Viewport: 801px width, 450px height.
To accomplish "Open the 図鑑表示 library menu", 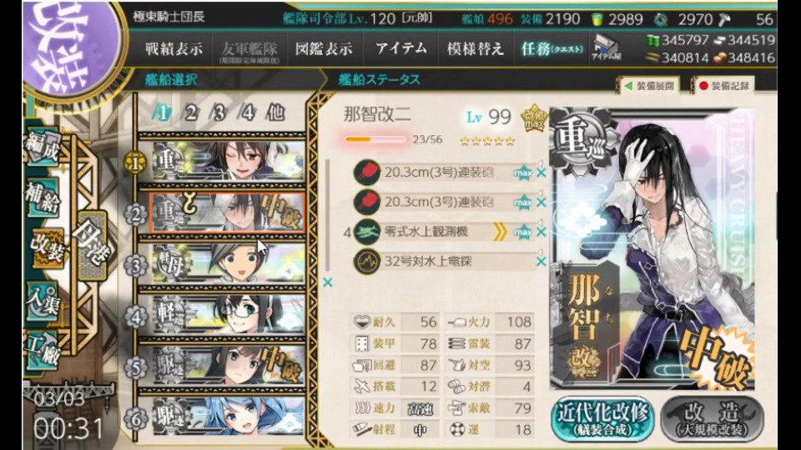I will click(x=324, y=49).
